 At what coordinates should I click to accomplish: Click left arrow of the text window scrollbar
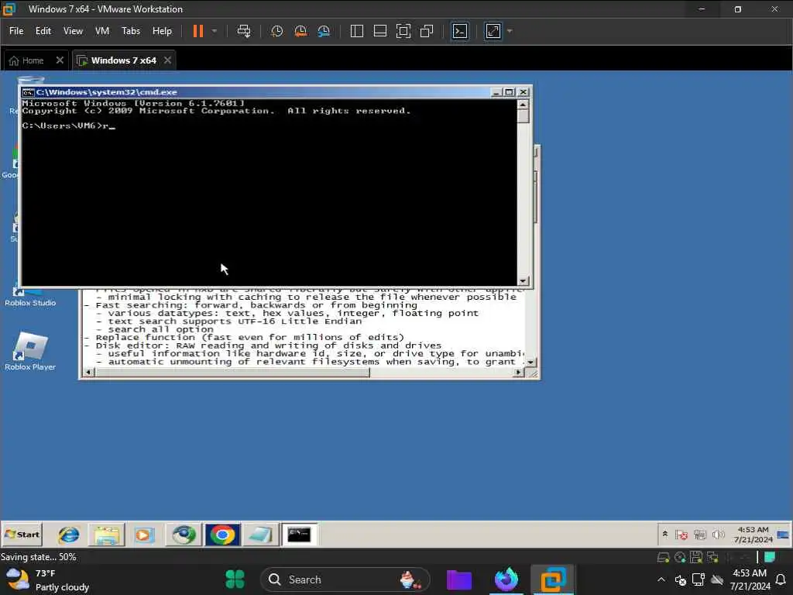click(x=88, y=373)
